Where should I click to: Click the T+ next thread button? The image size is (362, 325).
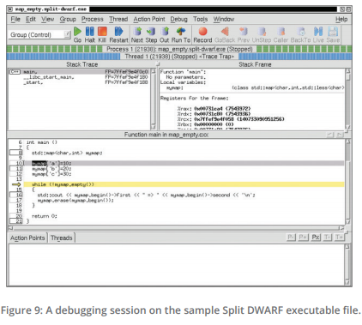pos(339,238)
